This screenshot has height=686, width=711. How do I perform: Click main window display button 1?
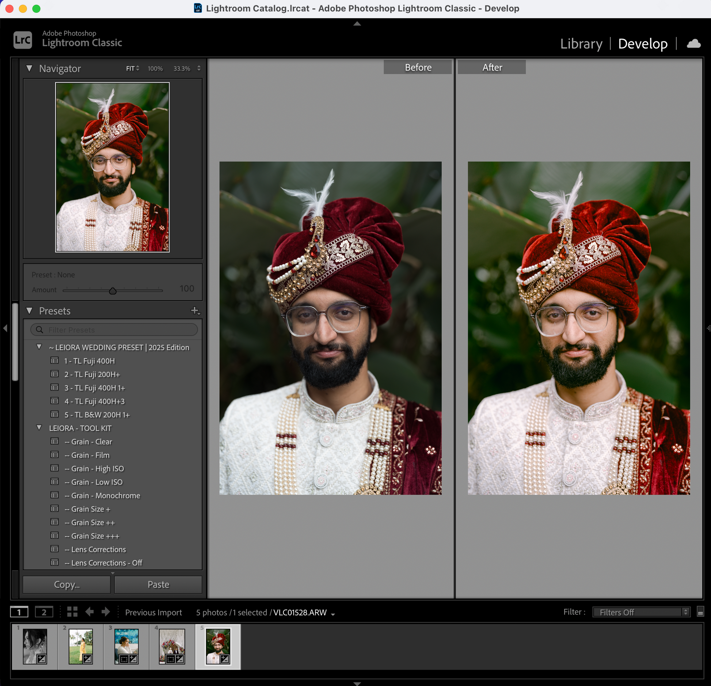(19, 612)
